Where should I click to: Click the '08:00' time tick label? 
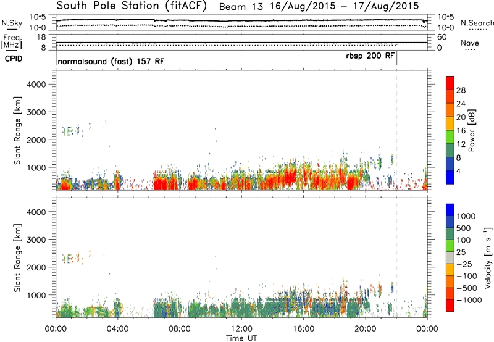(x=179, y=329)
